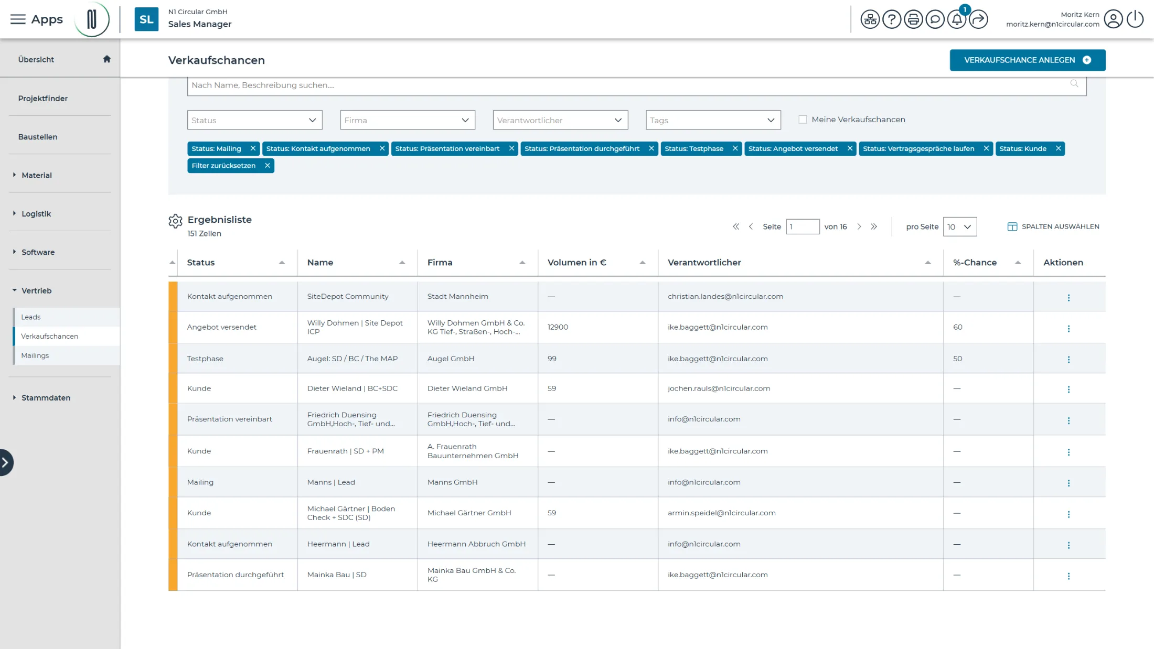This screenshot has width=1154, height=649.
Task: Open the Verantwortlicher filter dropdown
Action: 560,120
